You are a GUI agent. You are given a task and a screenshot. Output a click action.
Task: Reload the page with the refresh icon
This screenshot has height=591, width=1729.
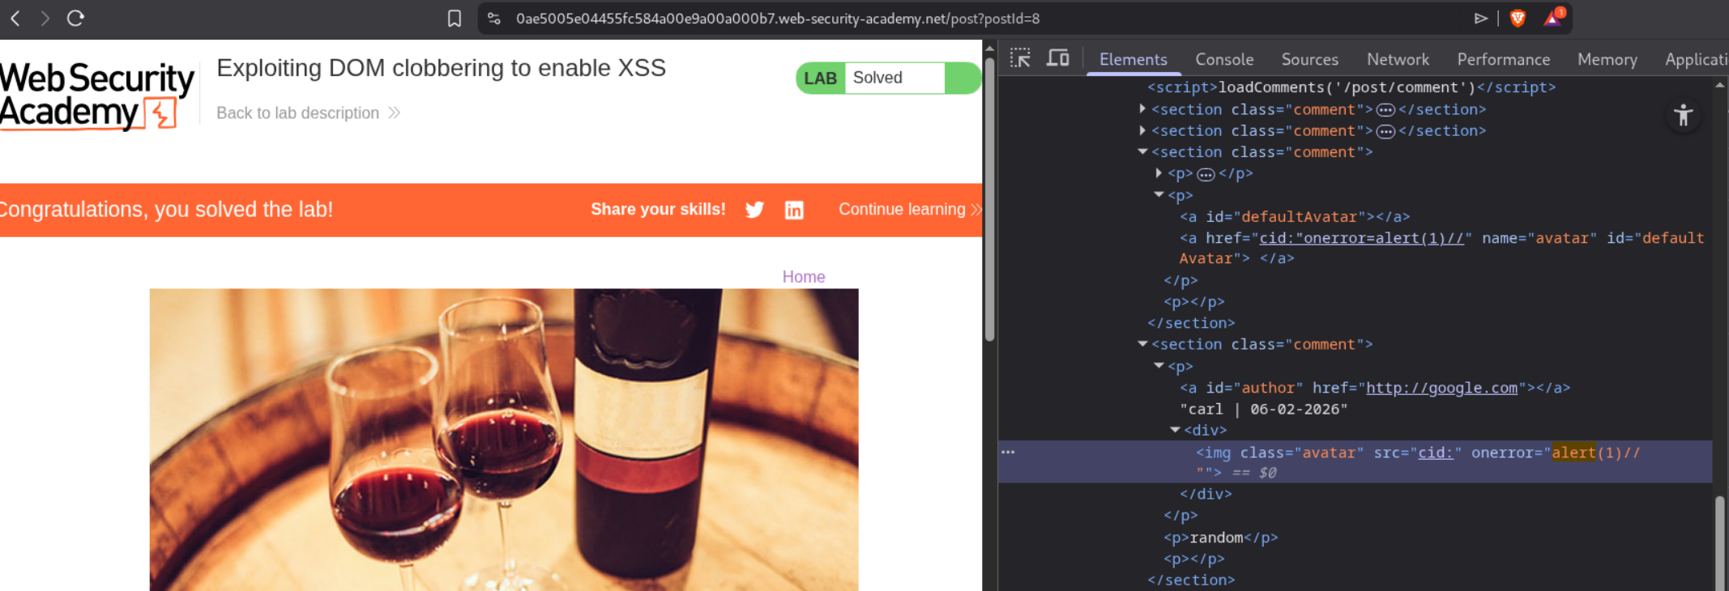coord(75,18)
